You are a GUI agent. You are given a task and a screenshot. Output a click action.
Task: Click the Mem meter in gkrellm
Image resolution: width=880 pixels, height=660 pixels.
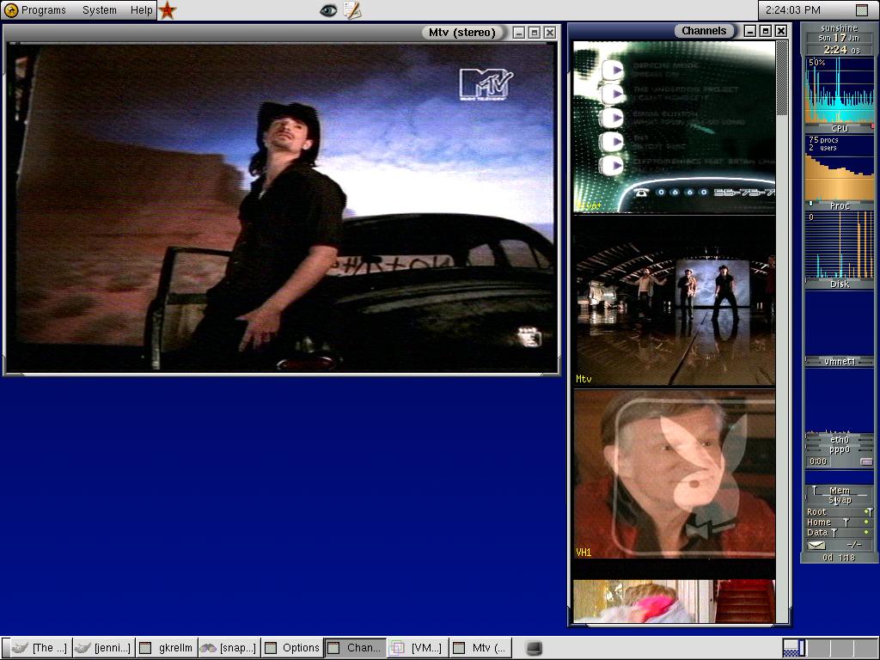coord(839,491)
